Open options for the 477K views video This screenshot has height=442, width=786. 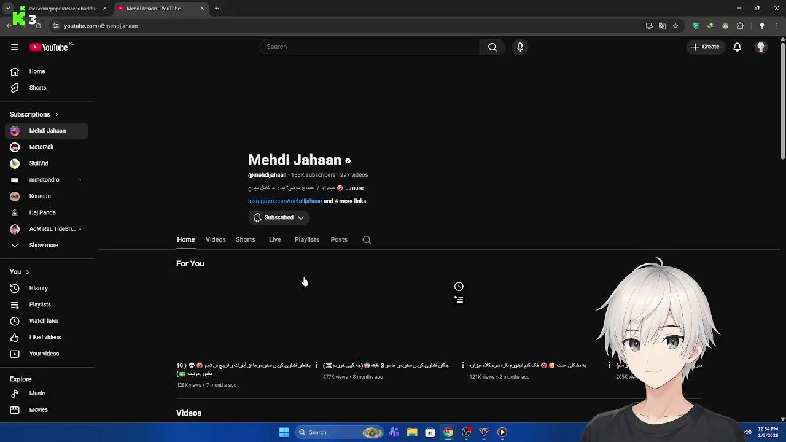[463, 365]
